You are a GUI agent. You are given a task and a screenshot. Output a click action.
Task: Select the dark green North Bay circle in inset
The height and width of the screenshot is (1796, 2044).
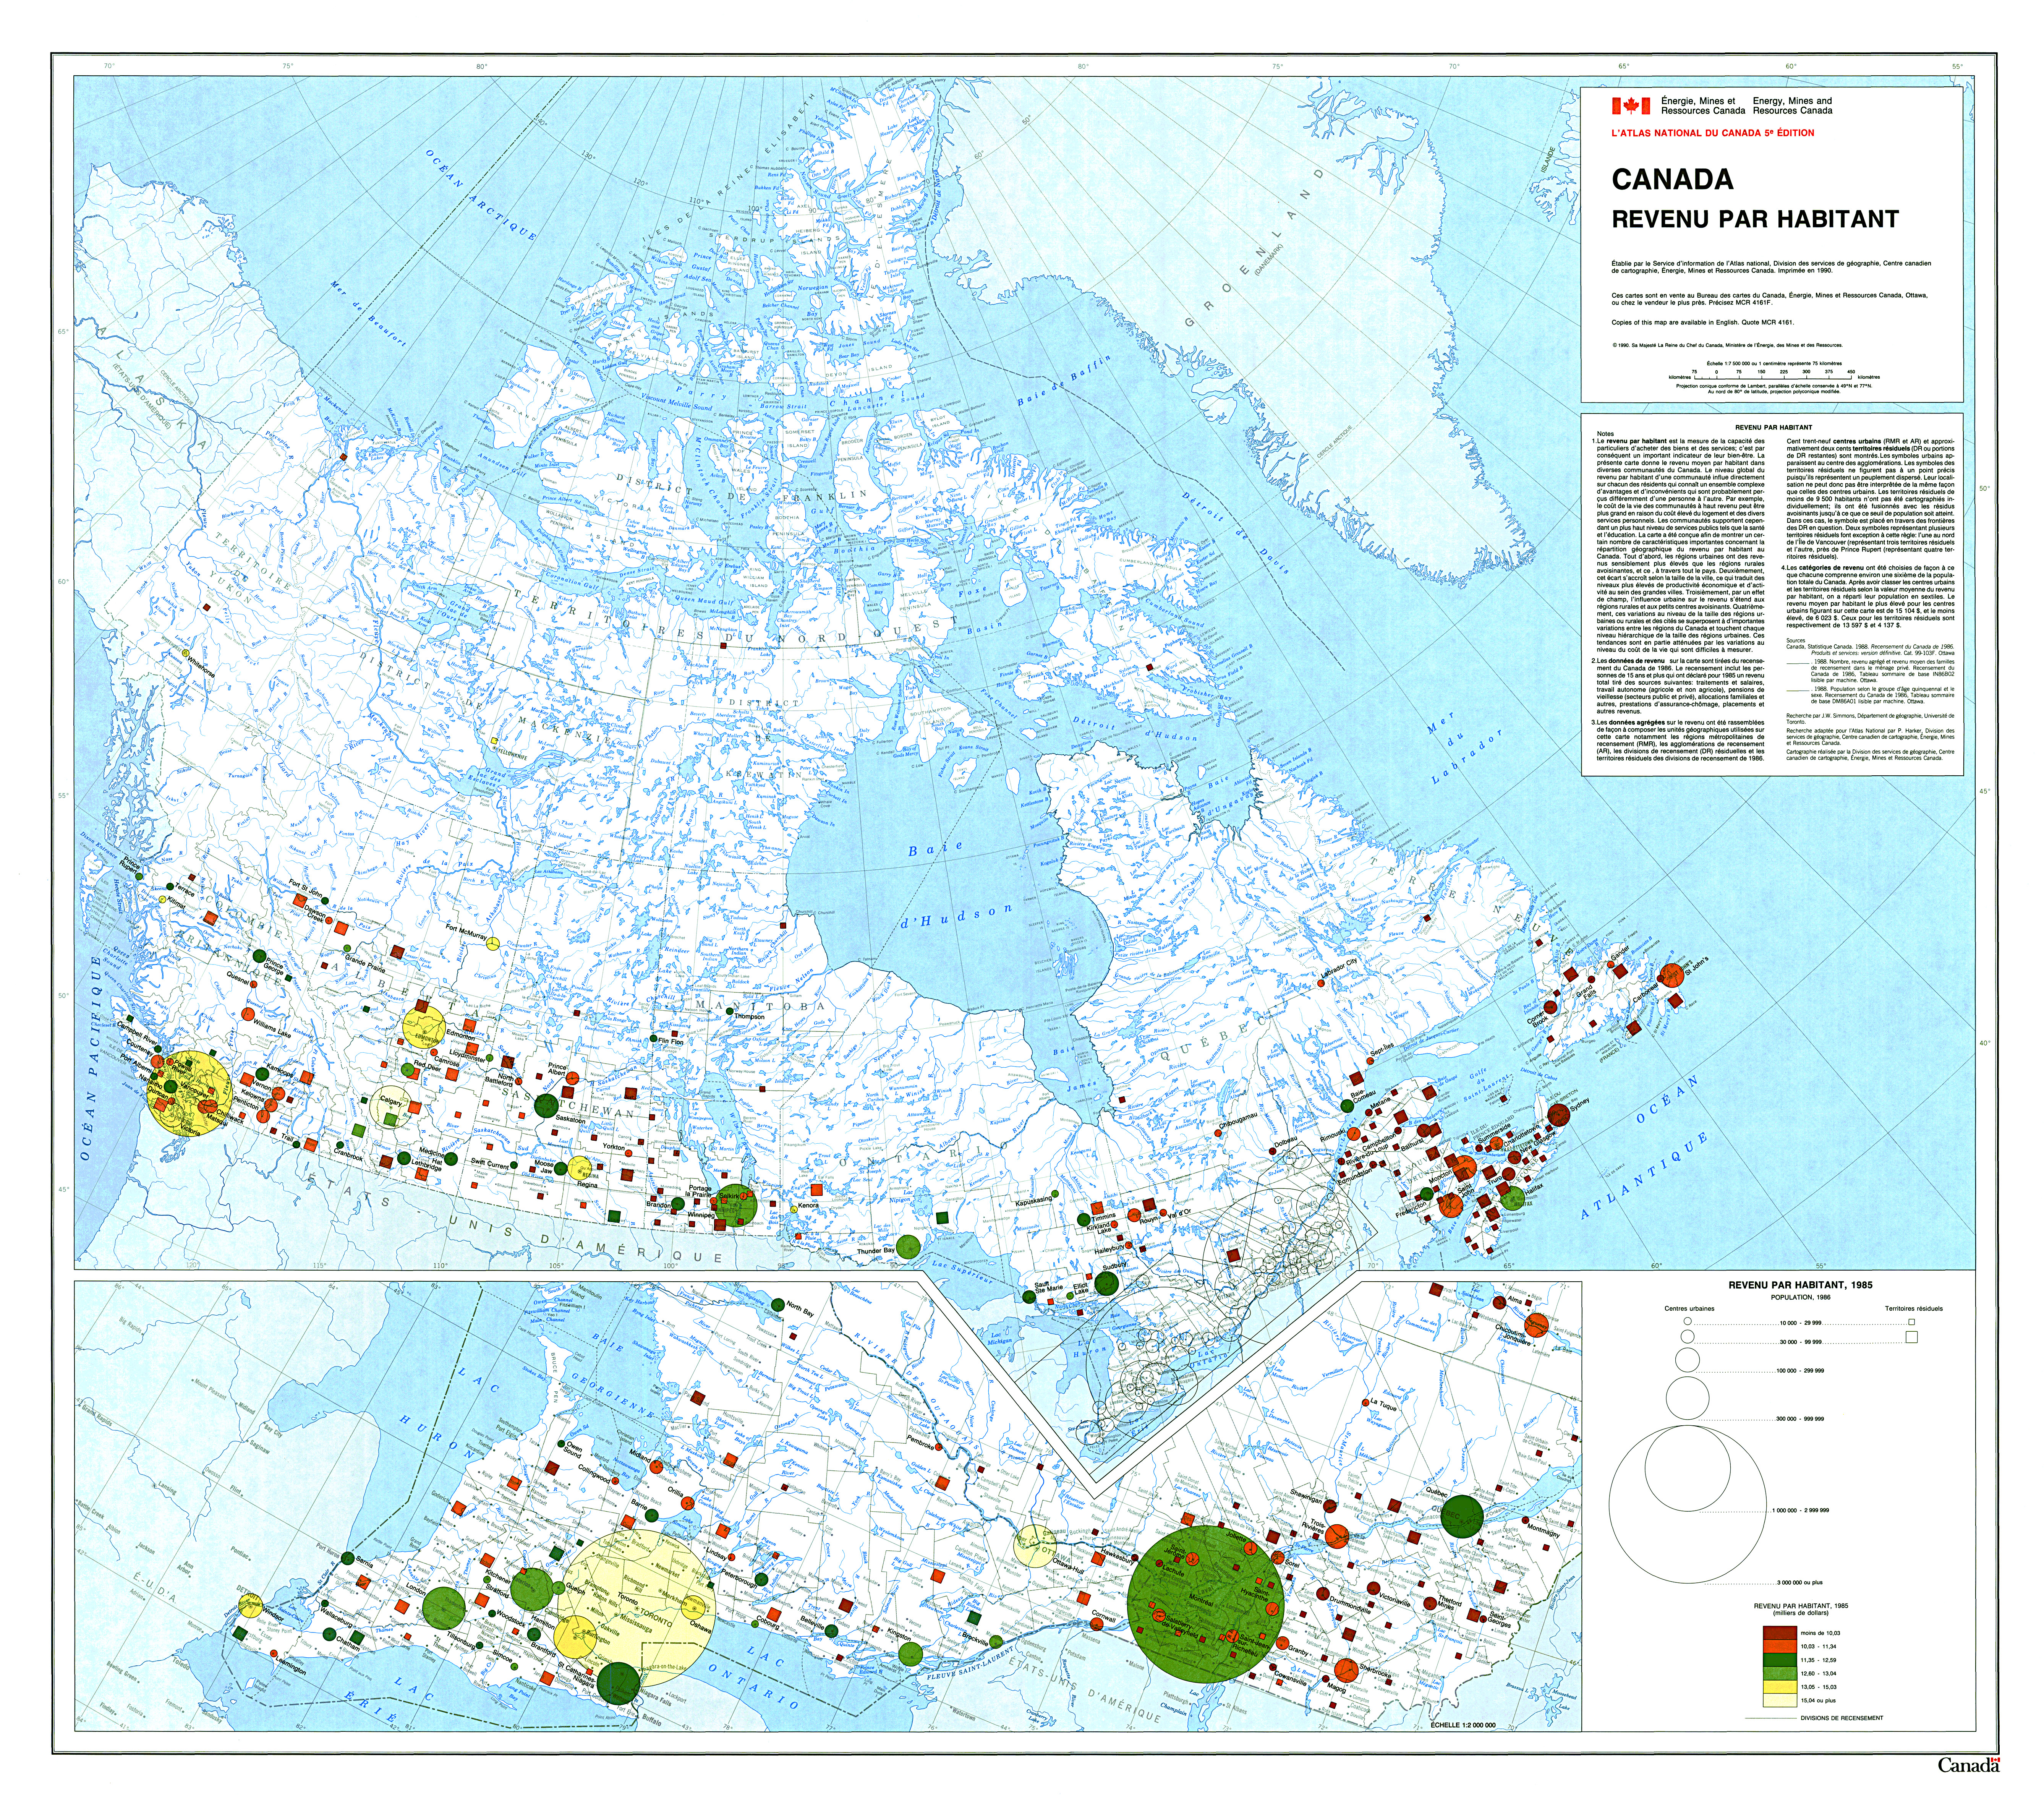point(777,1305)
